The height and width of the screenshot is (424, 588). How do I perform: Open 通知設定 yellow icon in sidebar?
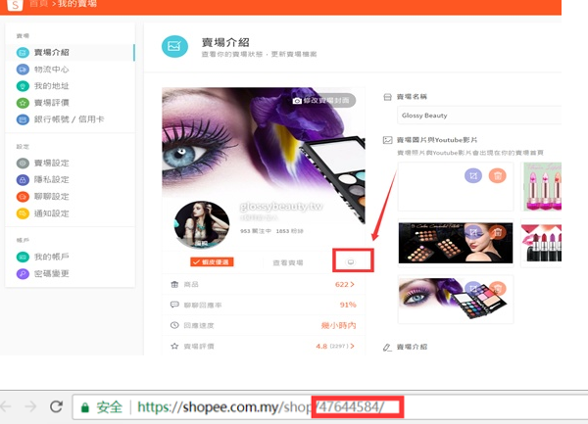tap(23, 213)
